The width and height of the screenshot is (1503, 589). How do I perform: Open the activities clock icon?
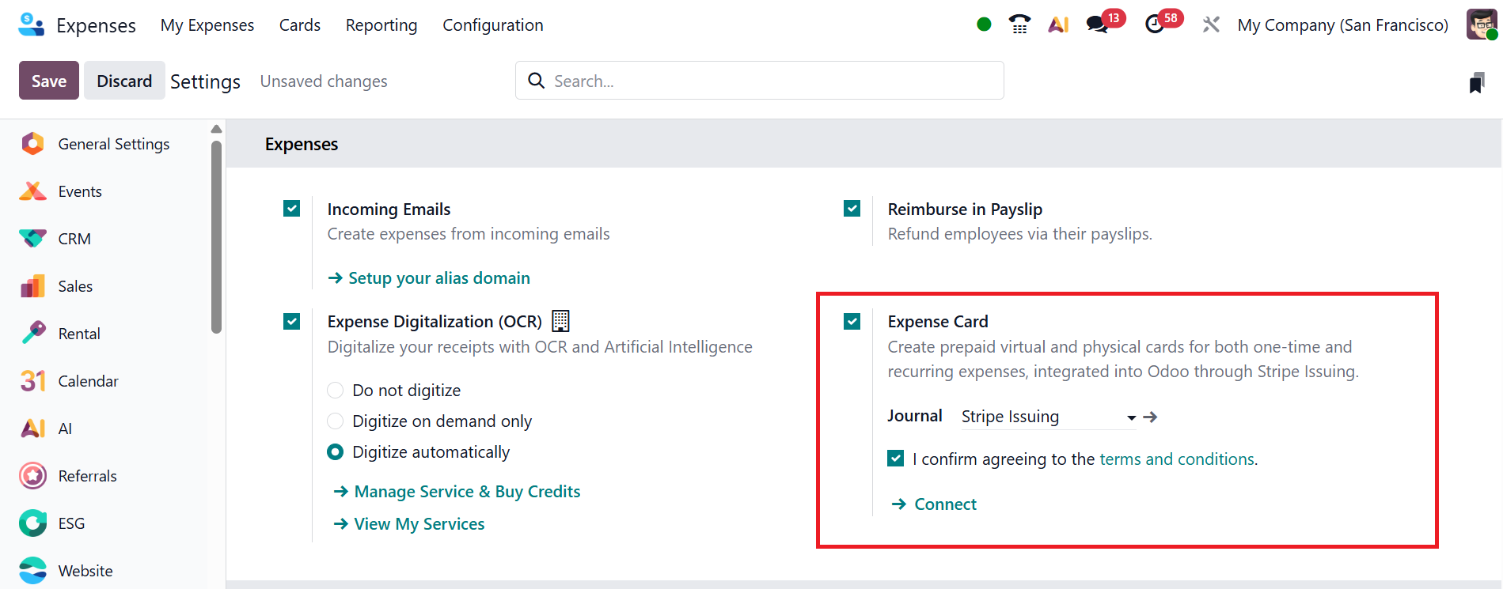coord(1155,25)
